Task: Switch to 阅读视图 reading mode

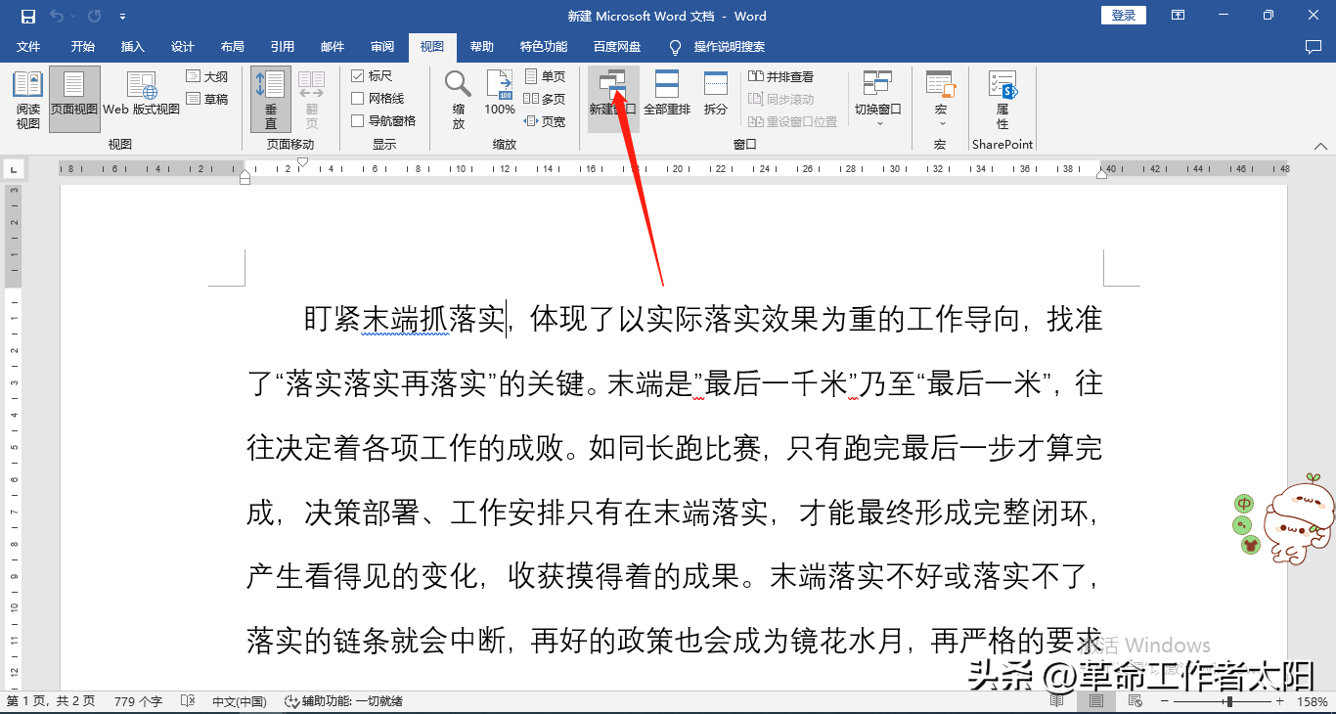Action: (x=28, y=100)
